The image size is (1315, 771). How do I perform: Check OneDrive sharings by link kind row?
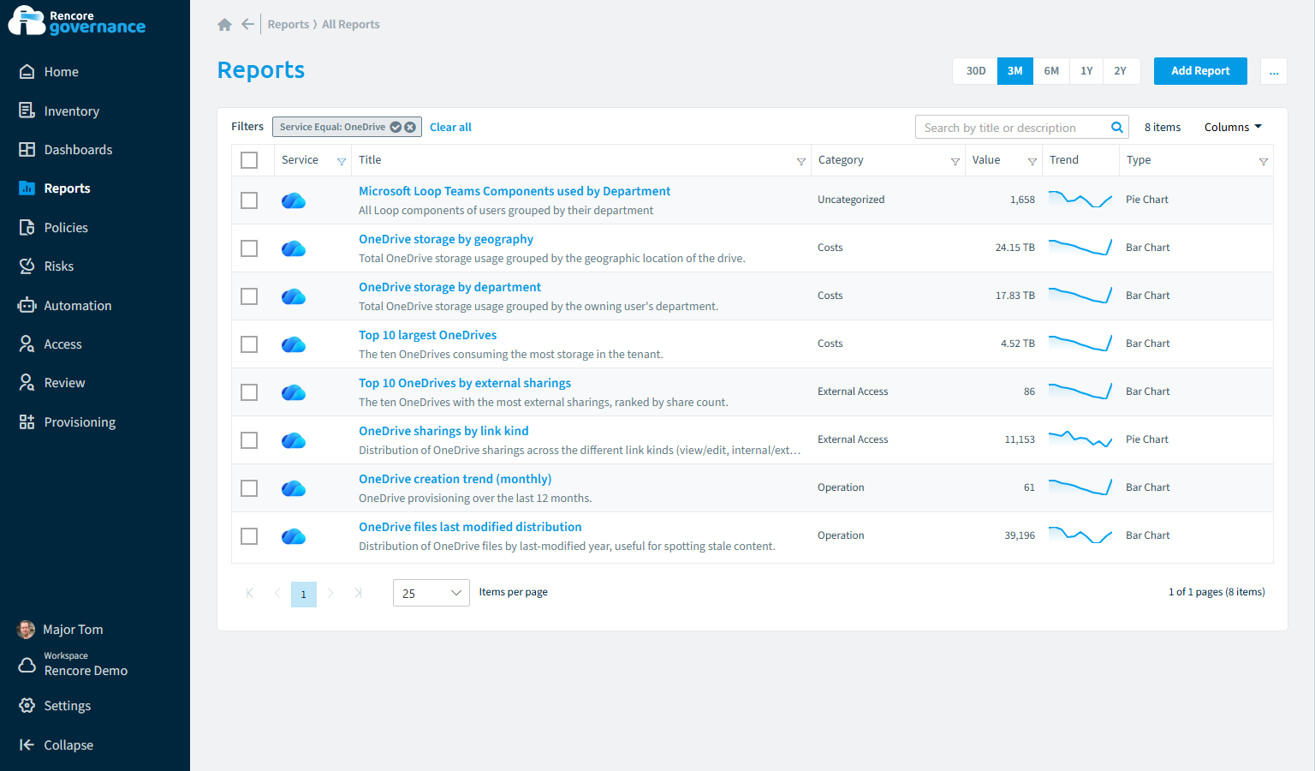tap(249, 440)
